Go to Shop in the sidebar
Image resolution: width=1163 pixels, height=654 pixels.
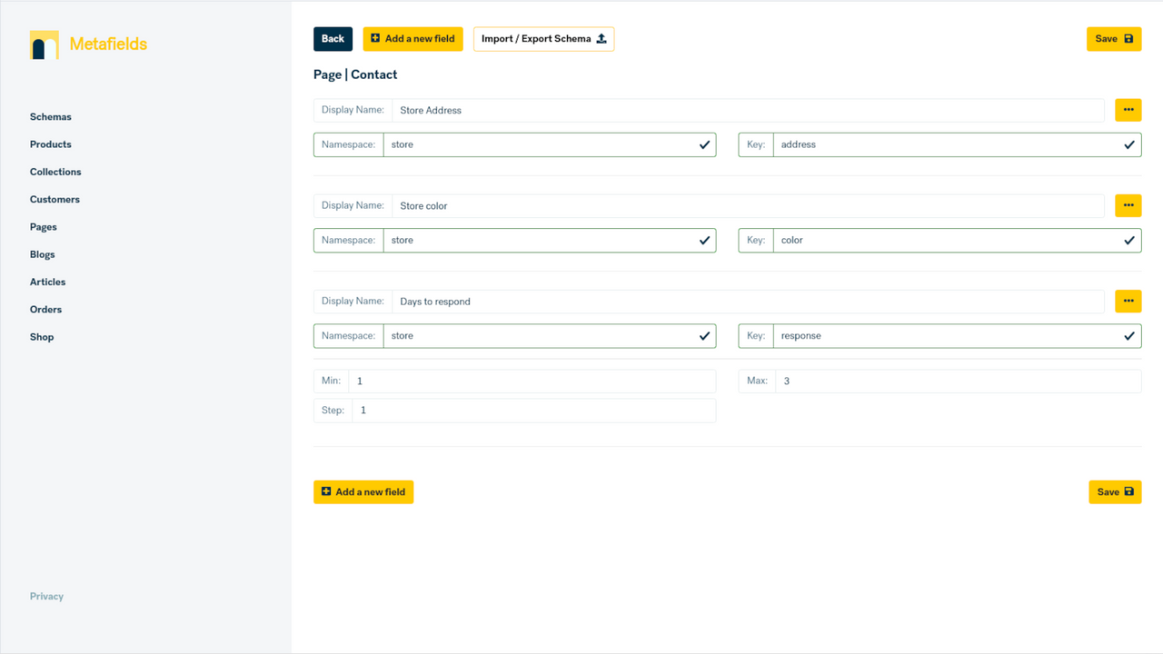coord(41,336)
